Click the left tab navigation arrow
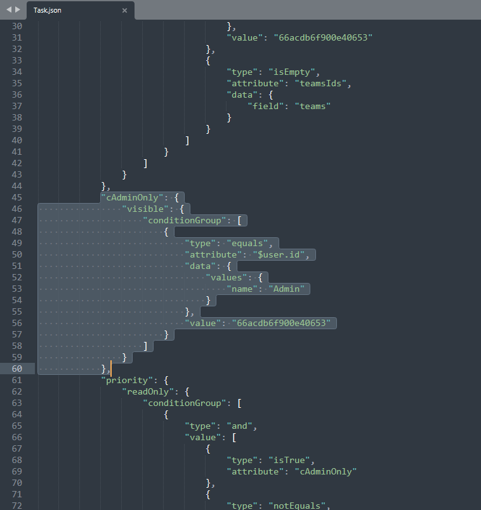This screenshot has height=510, width=481. click(x=9, y=10)
